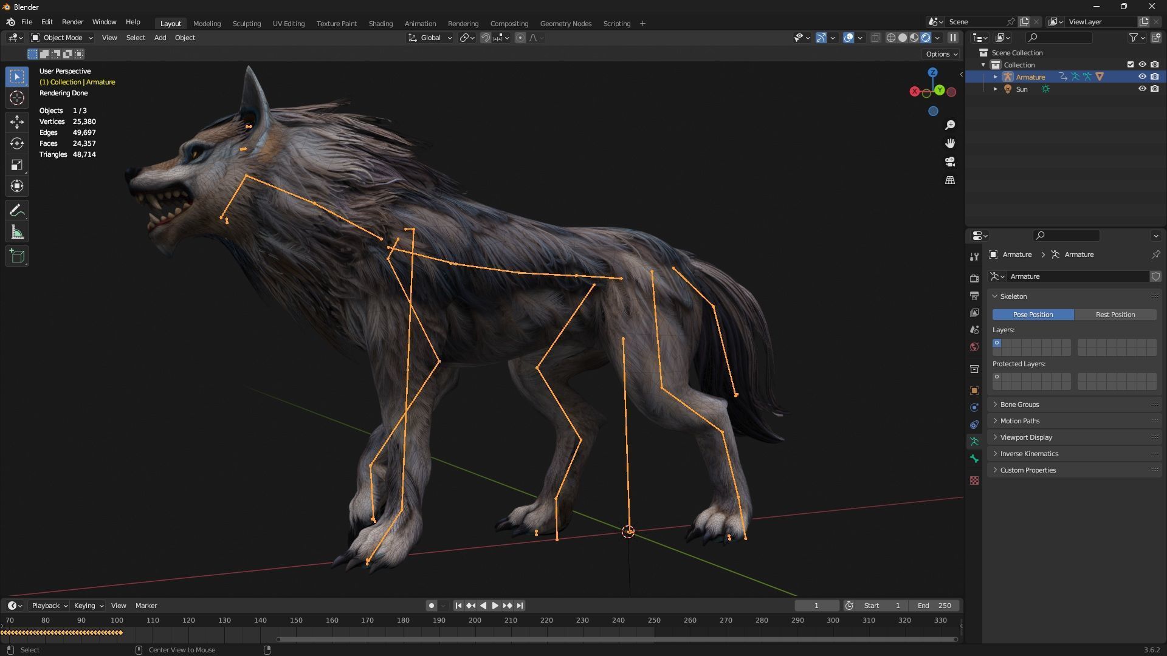Select the Move tool
The width and height of the screenshot is (1167, 656).
(x=17, y=122)
